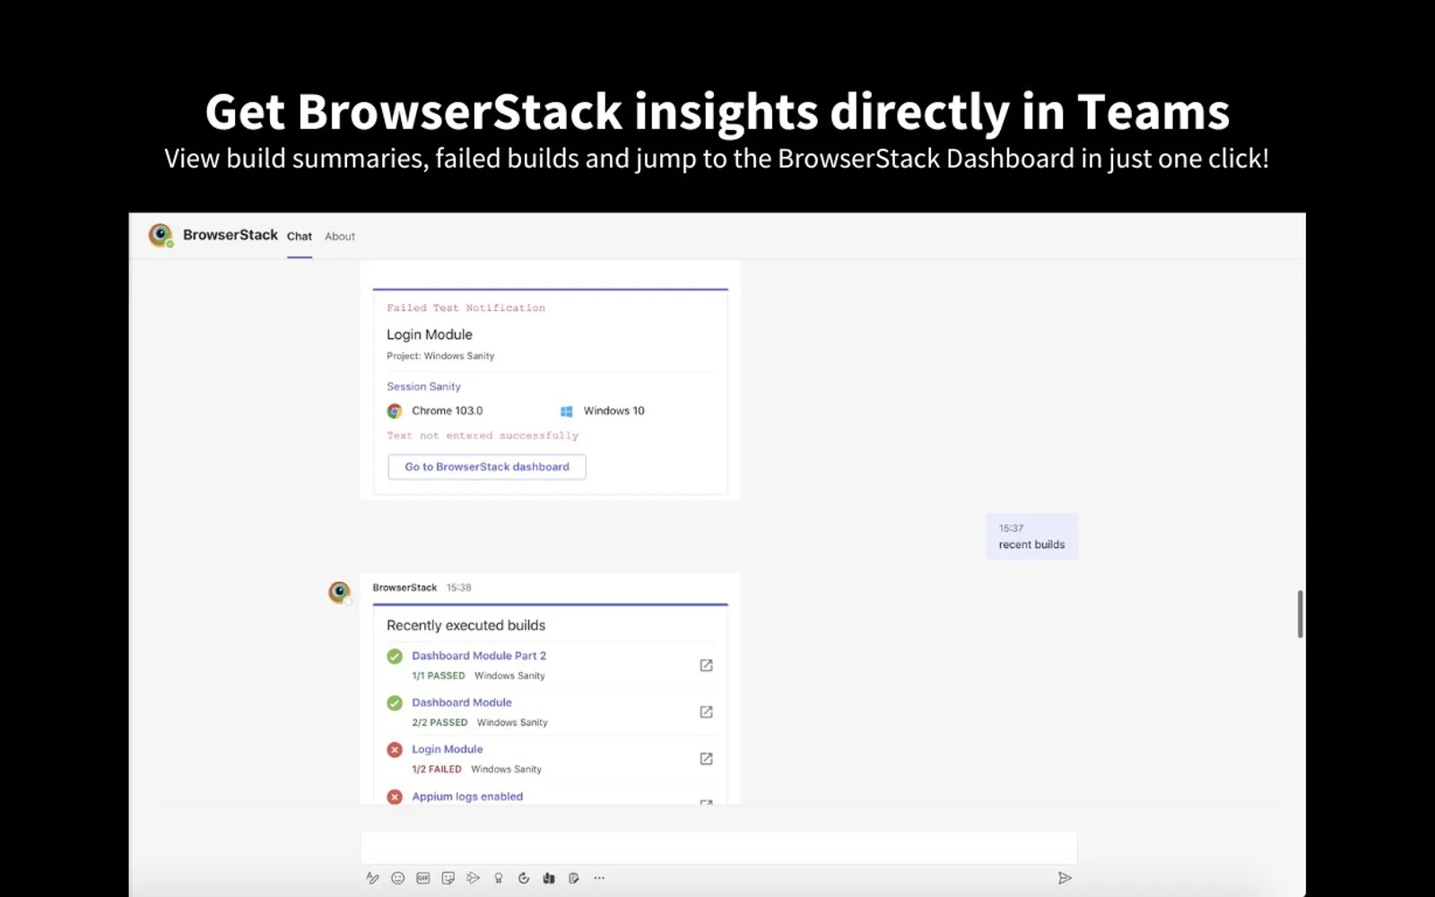This screenshot has height=897, width=1435.
Task: Open Dashboard Module external link icon
Action: [x=706, y=712]
